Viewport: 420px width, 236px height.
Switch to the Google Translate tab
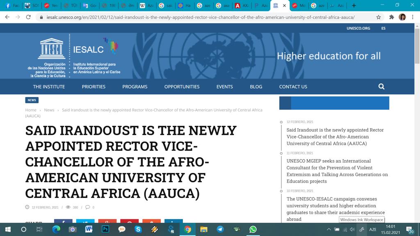point(89,5)
